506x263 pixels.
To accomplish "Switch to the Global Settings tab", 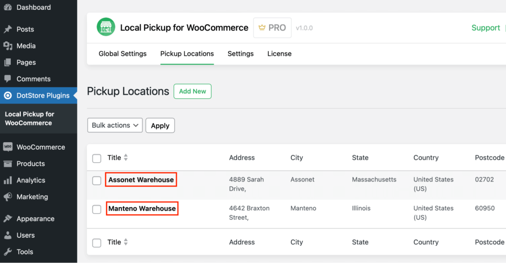I will (123, 54).
